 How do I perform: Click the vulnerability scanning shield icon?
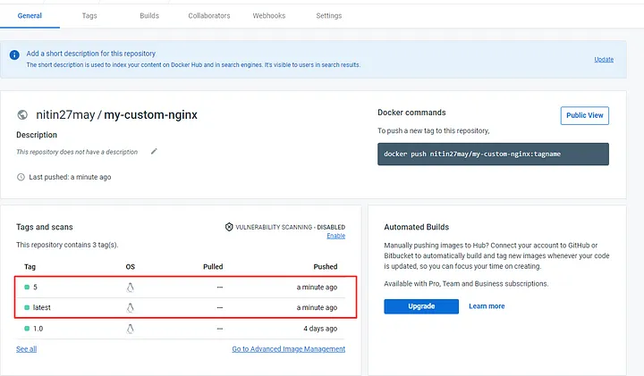pyautogui.click(x=229, y=227)
